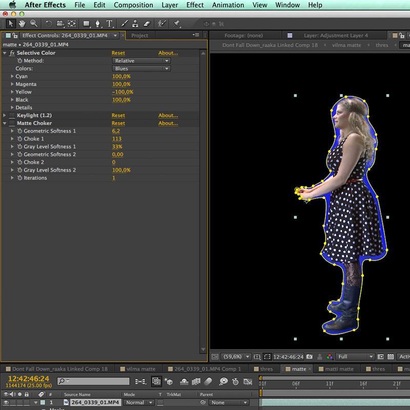
Task: Open the Apple menu
Action: (x=12, y=5)
